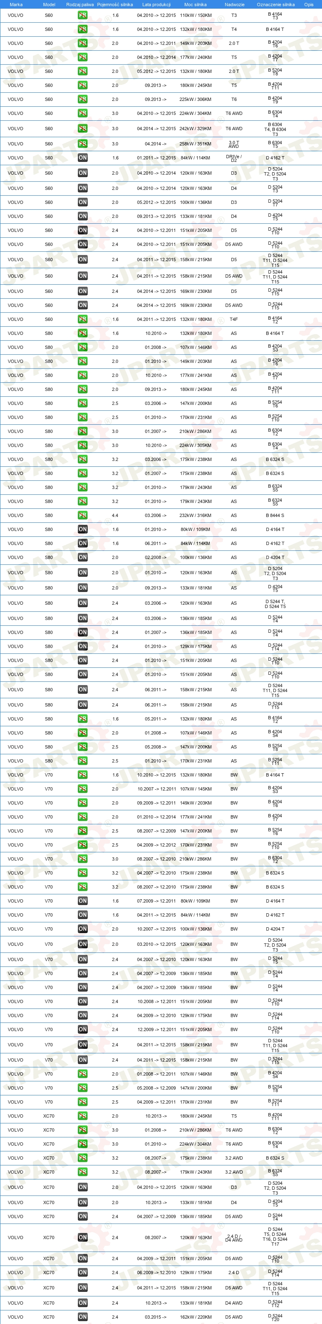Select diesel ON icon in XC70 D 5244 T12 row
Screen dimensions: 322x1324
tap(82, 1303)
